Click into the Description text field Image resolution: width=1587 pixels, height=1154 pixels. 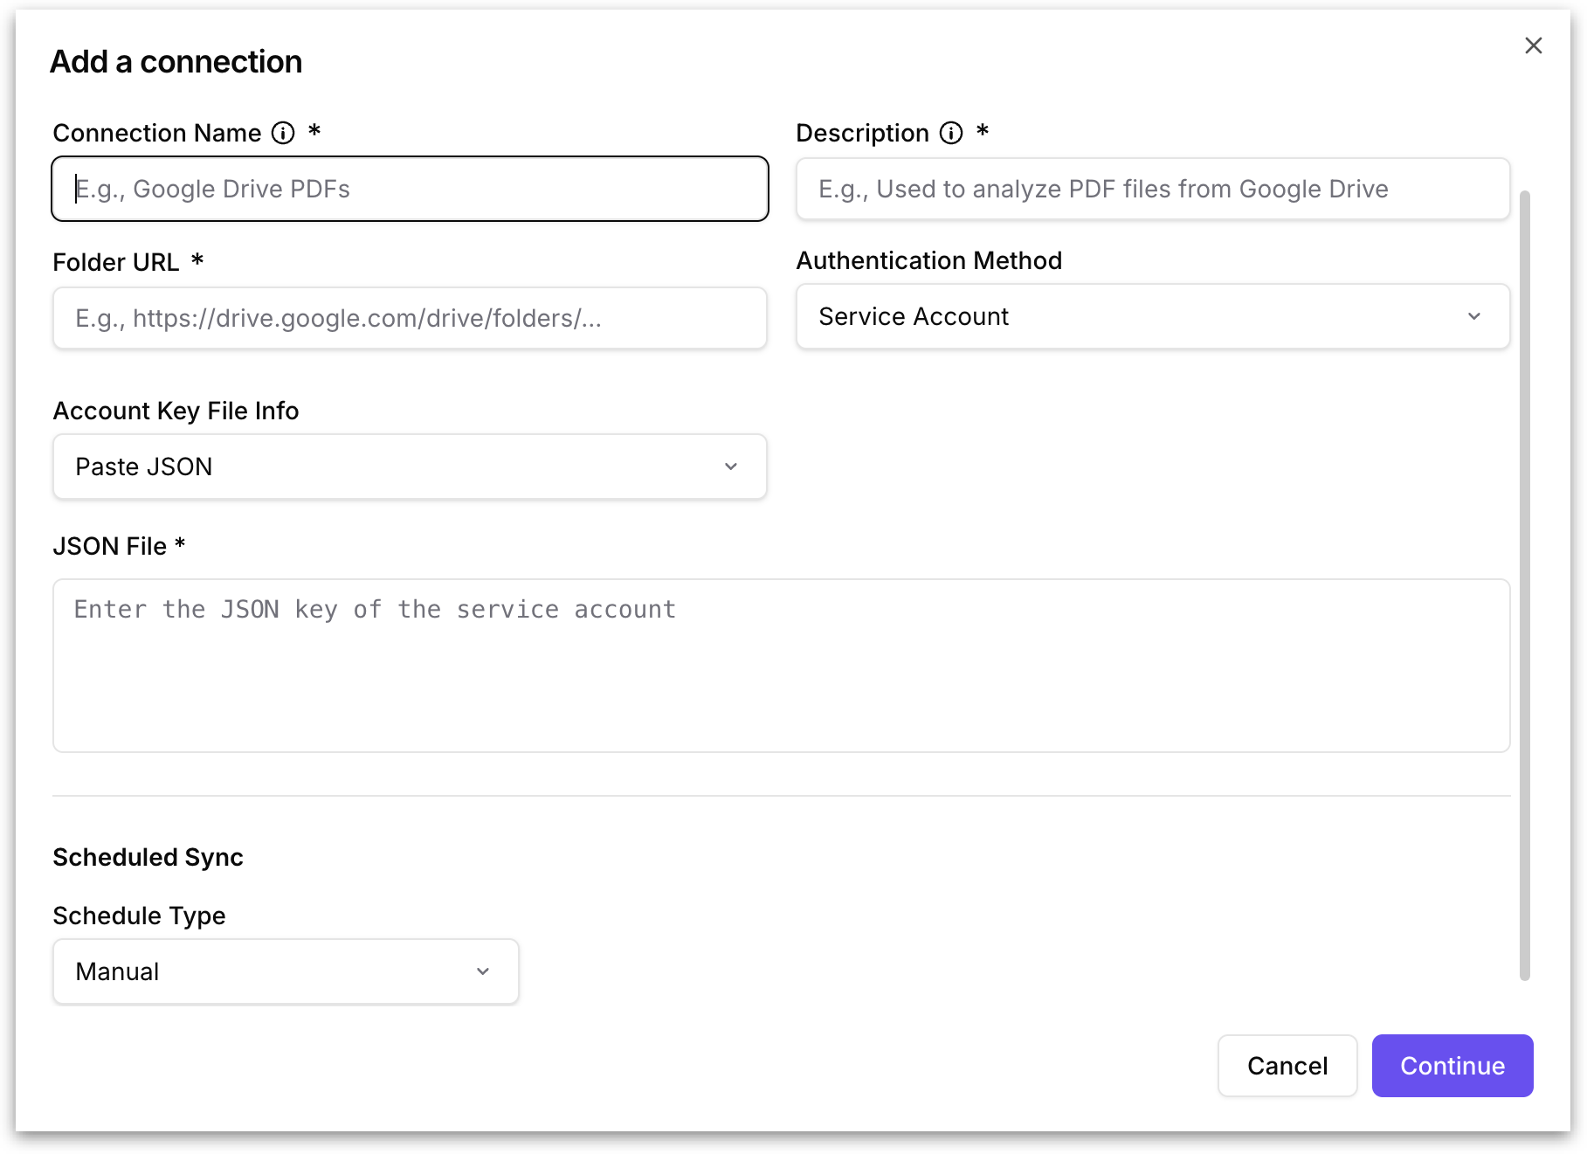point(1152,189)
